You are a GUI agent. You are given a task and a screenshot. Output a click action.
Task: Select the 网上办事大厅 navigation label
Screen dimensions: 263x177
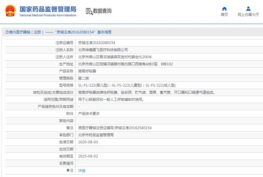tap(248, 14)
